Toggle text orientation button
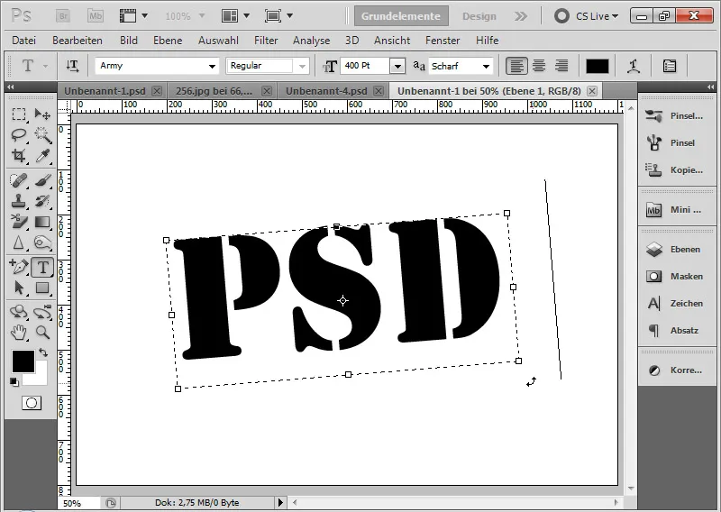721x512 pixels. [x=72, y=66]
